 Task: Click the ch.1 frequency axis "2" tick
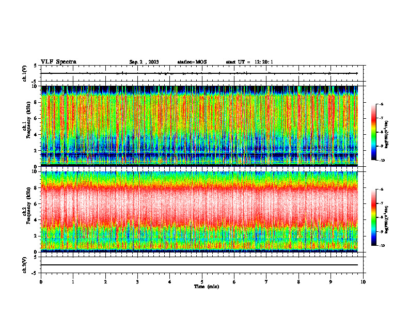pyautogui.click(x=36, y=151)
